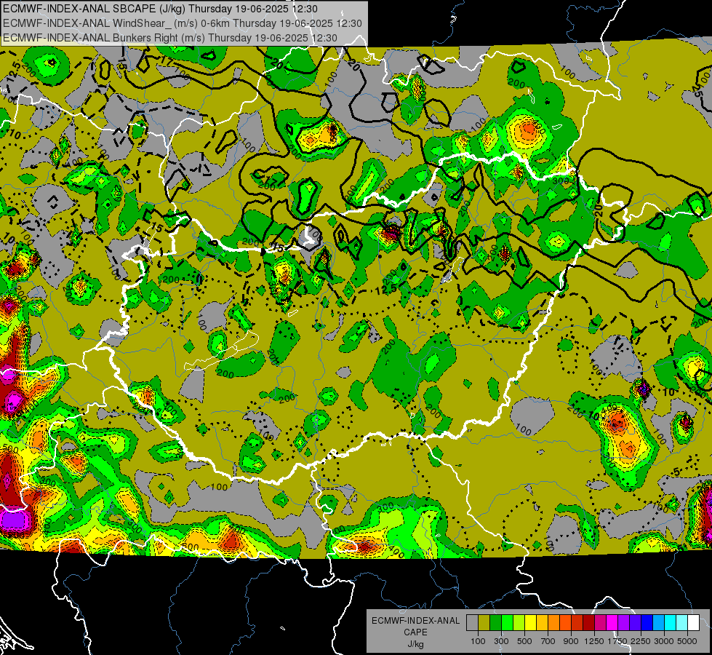
Task: Select the cyan legend swatch
Action: (670, 623)
